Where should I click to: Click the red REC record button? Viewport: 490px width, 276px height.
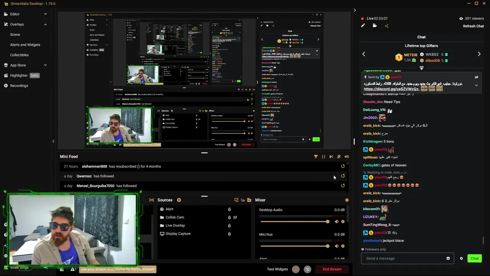pyautogui.click(x=296, y=269)
